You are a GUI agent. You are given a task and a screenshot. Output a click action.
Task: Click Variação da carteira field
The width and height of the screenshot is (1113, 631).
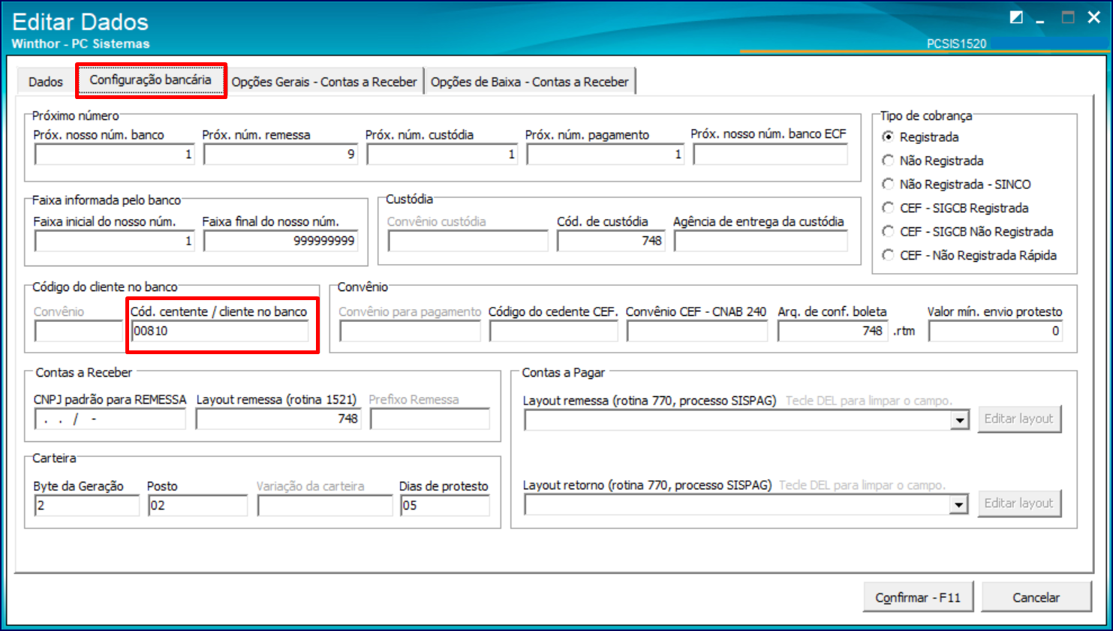tap(325, 506)
